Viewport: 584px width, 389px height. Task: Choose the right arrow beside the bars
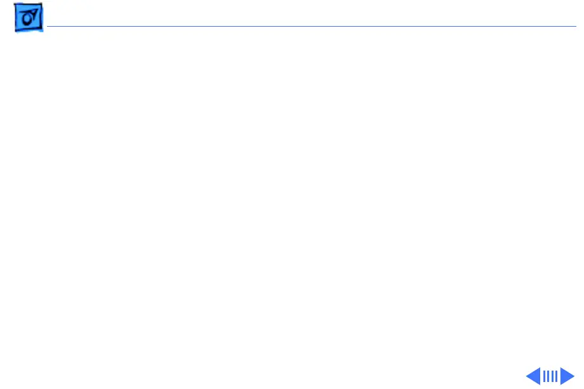coord(567,376)
